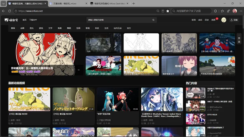
Task: Open a new browser tab
Action: tap(134, 3)
